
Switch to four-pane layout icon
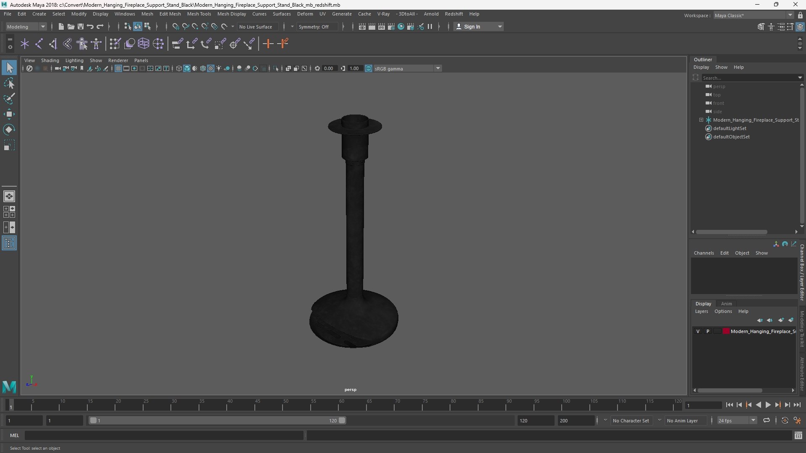[x=9, y=212]
